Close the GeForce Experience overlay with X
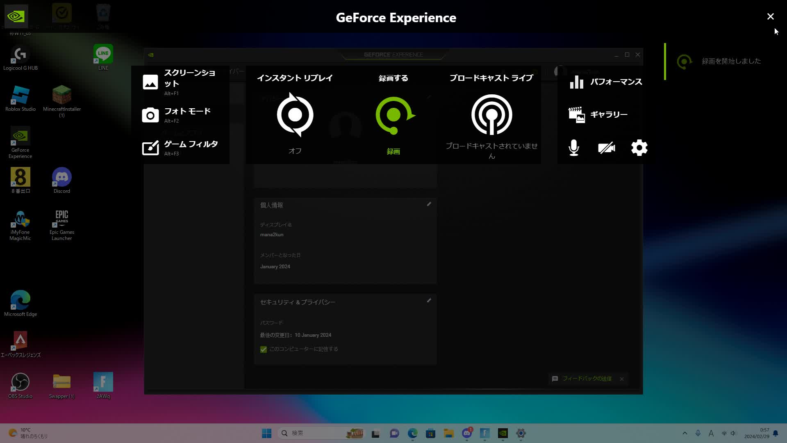 [x=770, y=16]
